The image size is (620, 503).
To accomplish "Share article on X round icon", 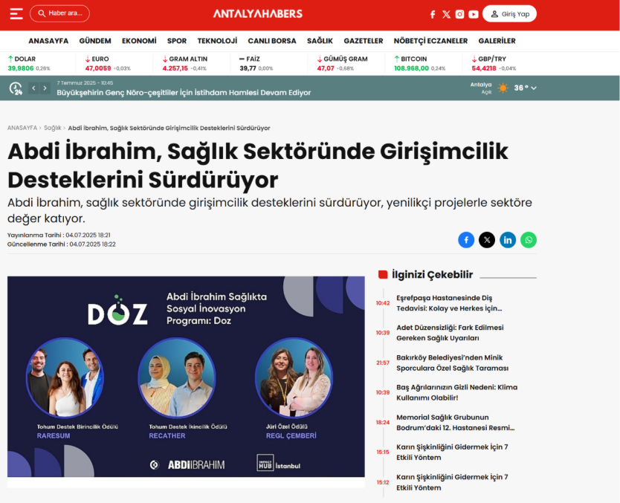I will 487,239.
